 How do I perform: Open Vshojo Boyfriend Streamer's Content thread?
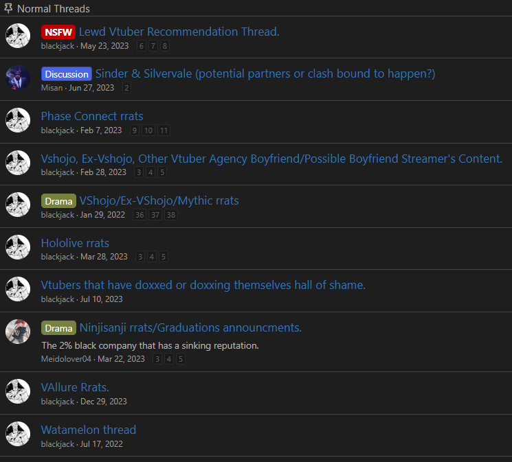tap(271, 159)
